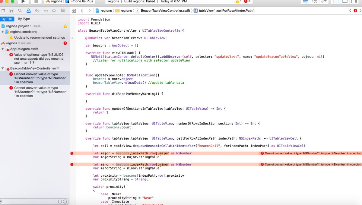Select the NSUUID optional unwrapped error

point(35,59)
